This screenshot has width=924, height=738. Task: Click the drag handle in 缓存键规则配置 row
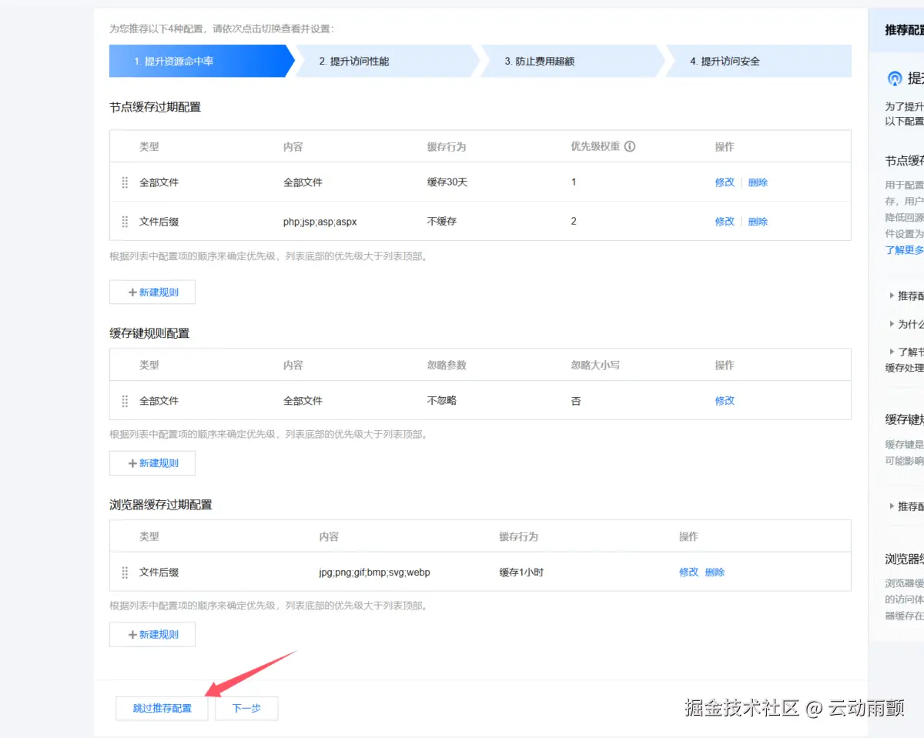coord(124,400)
